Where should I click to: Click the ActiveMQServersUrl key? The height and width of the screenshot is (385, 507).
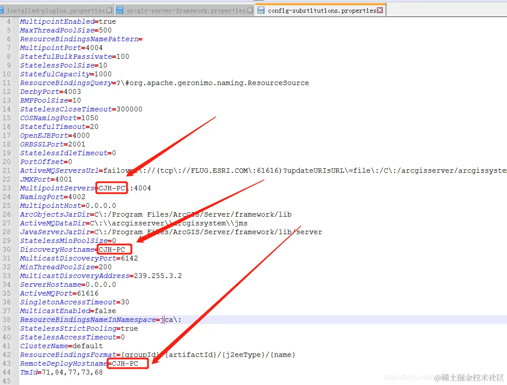pos(60,171)
